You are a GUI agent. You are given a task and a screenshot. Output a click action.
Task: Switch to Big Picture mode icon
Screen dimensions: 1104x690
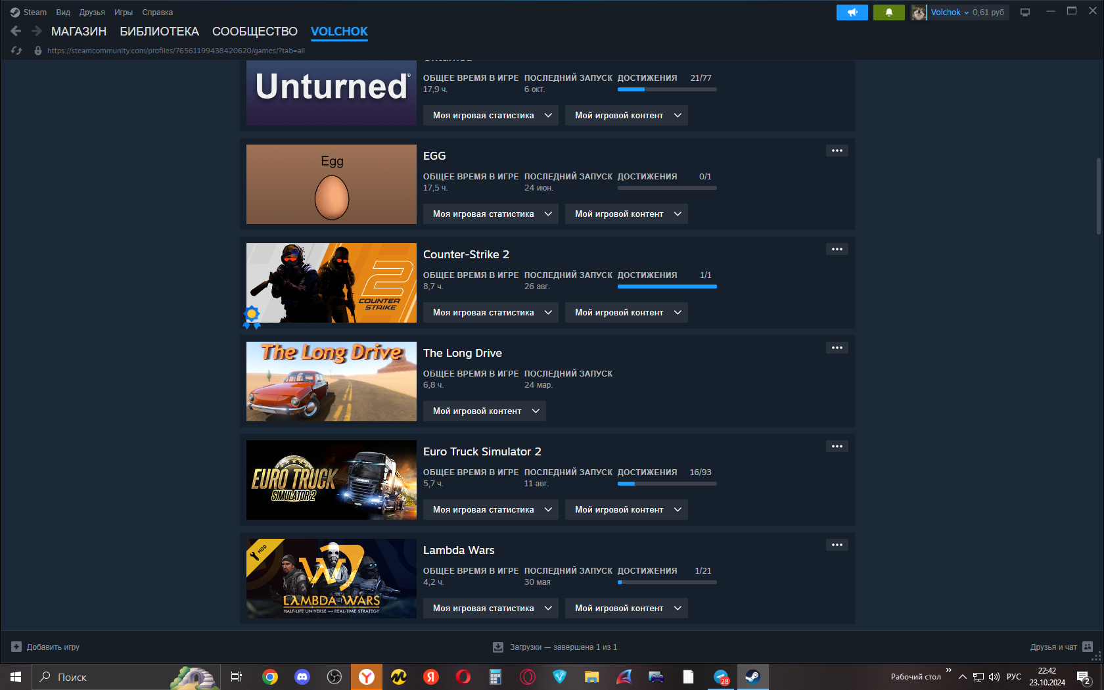pos(1024,12)
